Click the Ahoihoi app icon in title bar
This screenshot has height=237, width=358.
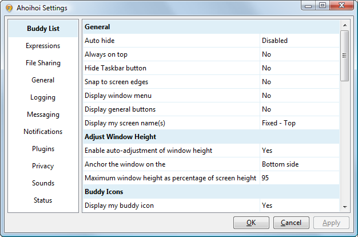coord(9,8)
